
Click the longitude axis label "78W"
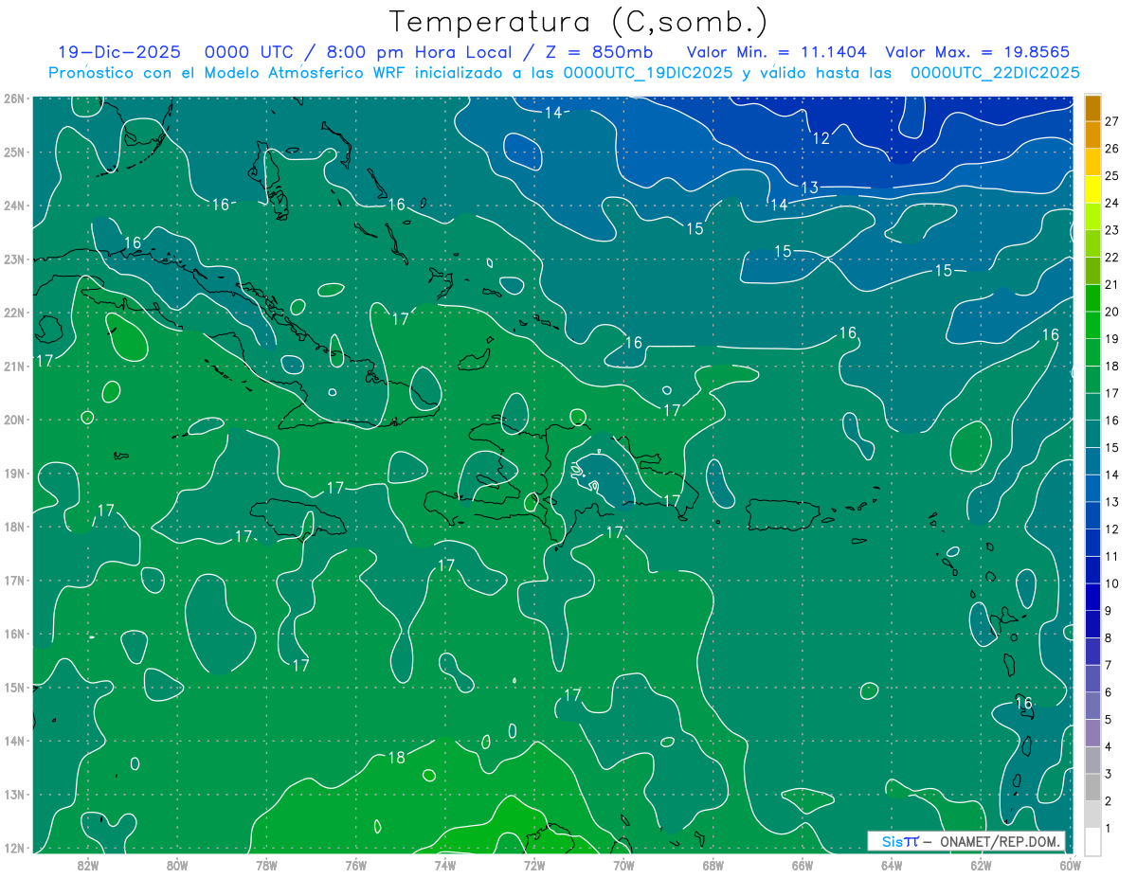coord(266,865)
